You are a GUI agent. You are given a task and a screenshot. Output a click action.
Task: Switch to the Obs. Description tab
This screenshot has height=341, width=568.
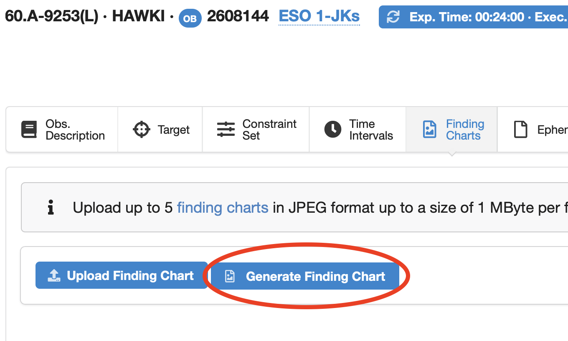coord(63,130)
